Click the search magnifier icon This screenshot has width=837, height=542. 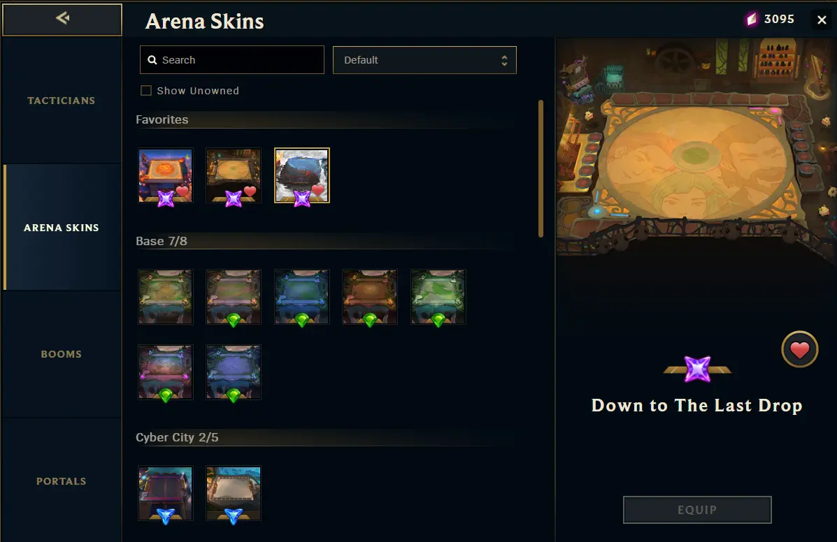pos(152,60)
